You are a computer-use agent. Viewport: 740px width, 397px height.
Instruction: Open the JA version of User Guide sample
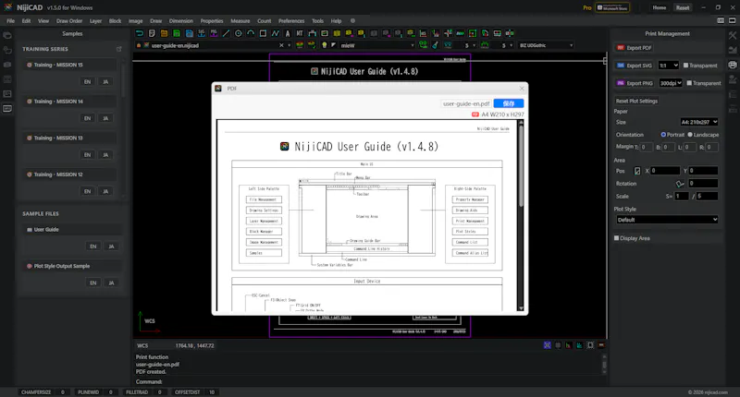tap(111, 247)
